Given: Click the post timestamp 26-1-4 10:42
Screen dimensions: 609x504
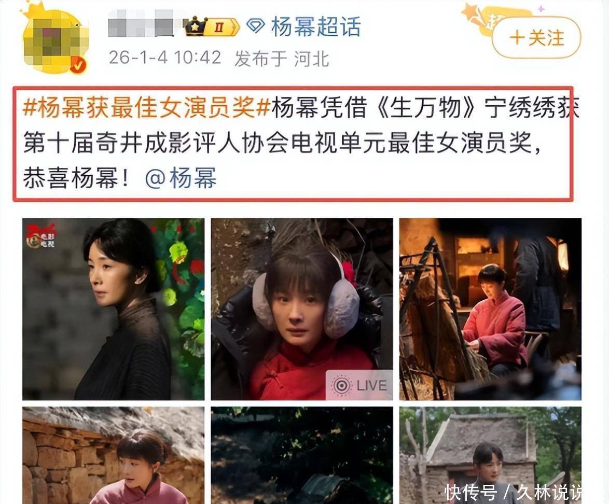Looking at the screenshot, I should tap(165, 58).
